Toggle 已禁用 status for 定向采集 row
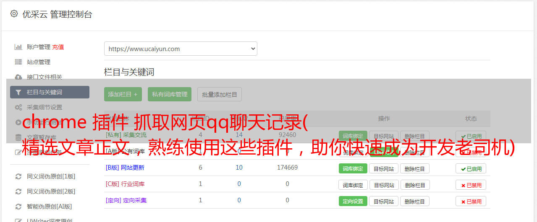The image size is (537, 222). pos(471,201)
